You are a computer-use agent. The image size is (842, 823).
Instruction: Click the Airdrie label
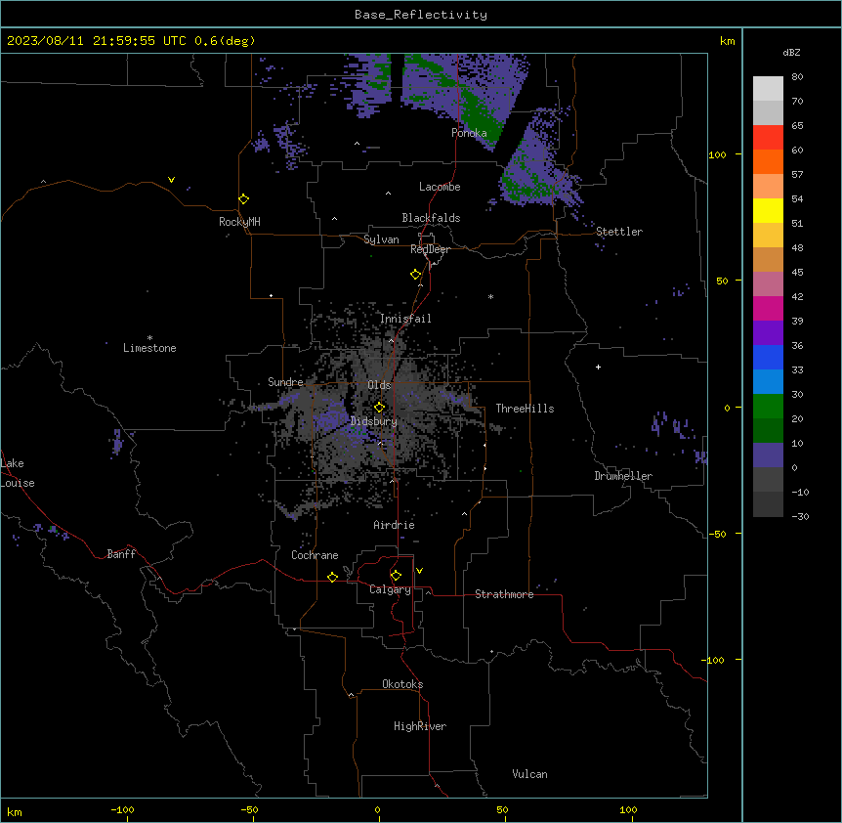[394, 525]
